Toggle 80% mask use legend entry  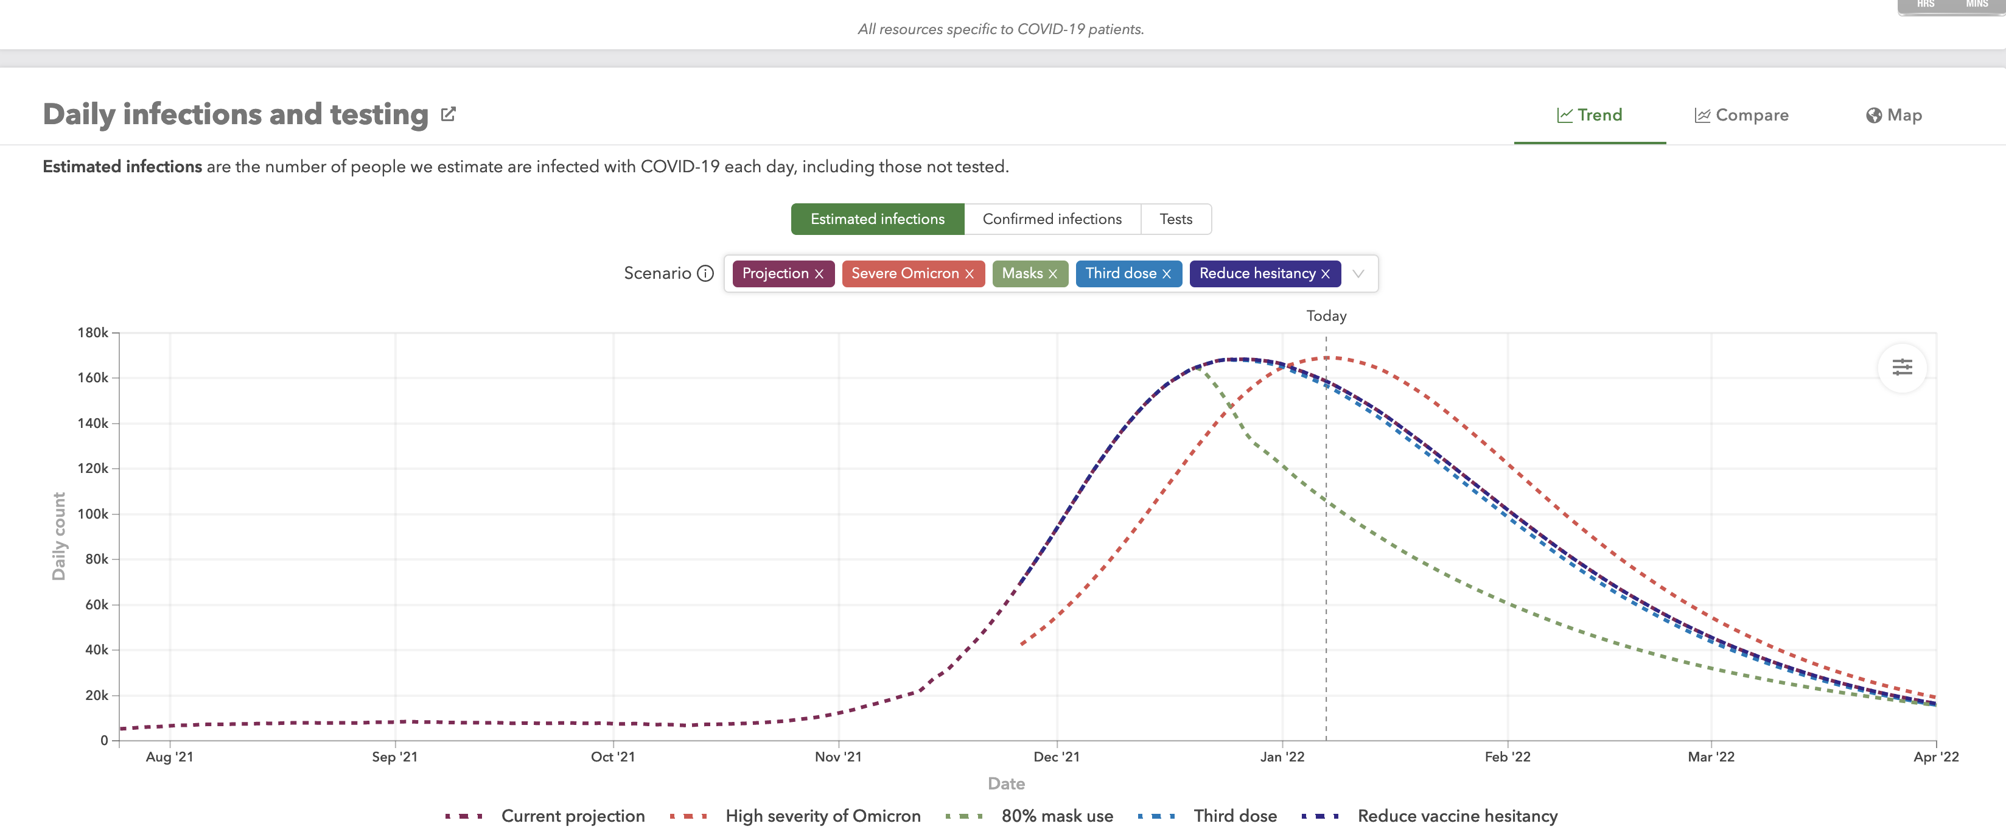click(x=1030, y=816)
